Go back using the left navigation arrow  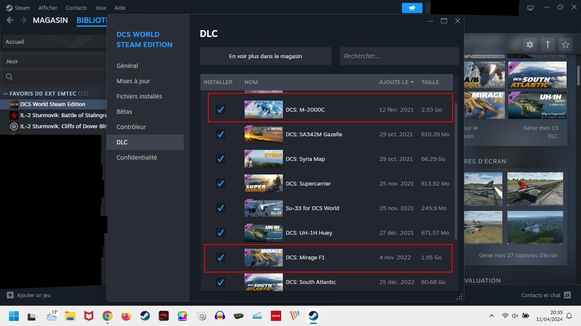[x=10, y=20]
